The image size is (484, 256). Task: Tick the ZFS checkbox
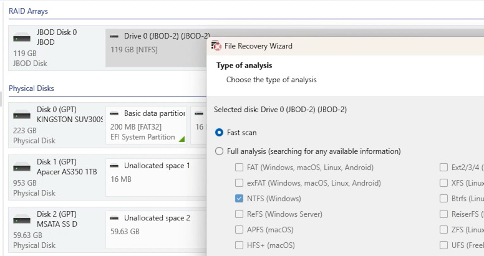click(x=443, y=229)
